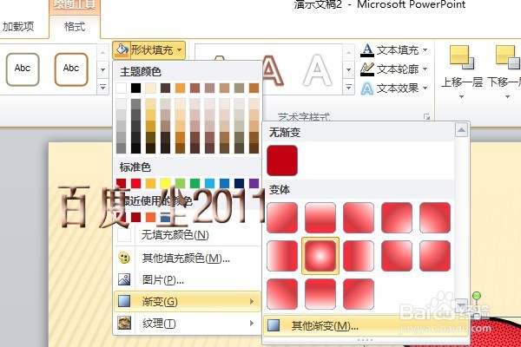Expand the 上移一层 dropdown arrow
521x347 pixels.
coord(462,97)
